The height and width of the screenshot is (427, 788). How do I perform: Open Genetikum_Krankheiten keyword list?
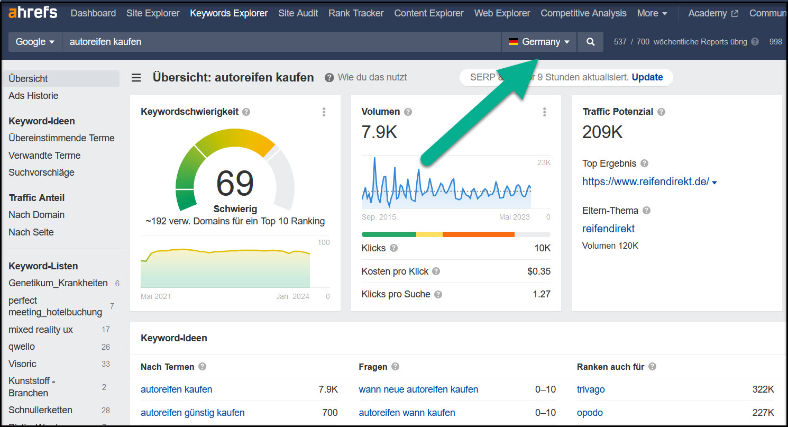(58, 283)
